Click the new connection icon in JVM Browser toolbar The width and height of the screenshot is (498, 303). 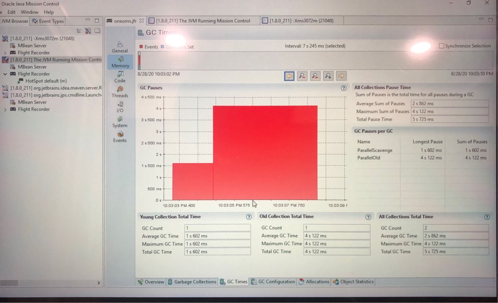[88, 31]
